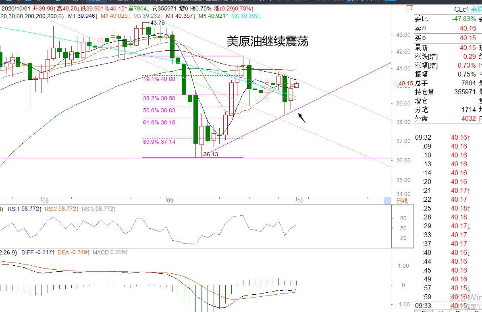Click the M4 40.357 moving average label

(181, 16)
